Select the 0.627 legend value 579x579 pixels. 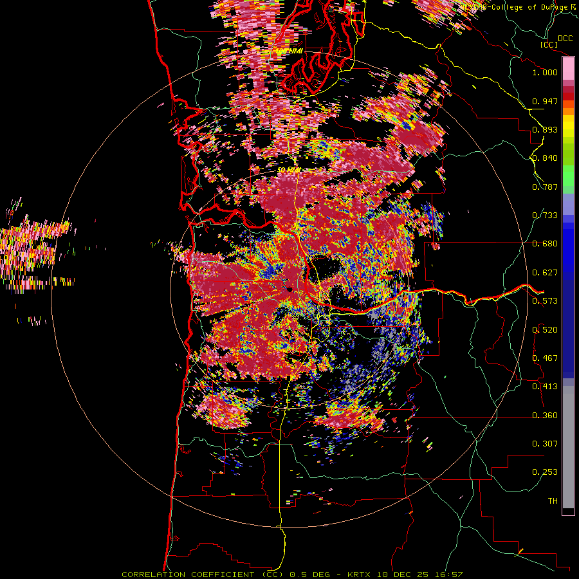545,273
